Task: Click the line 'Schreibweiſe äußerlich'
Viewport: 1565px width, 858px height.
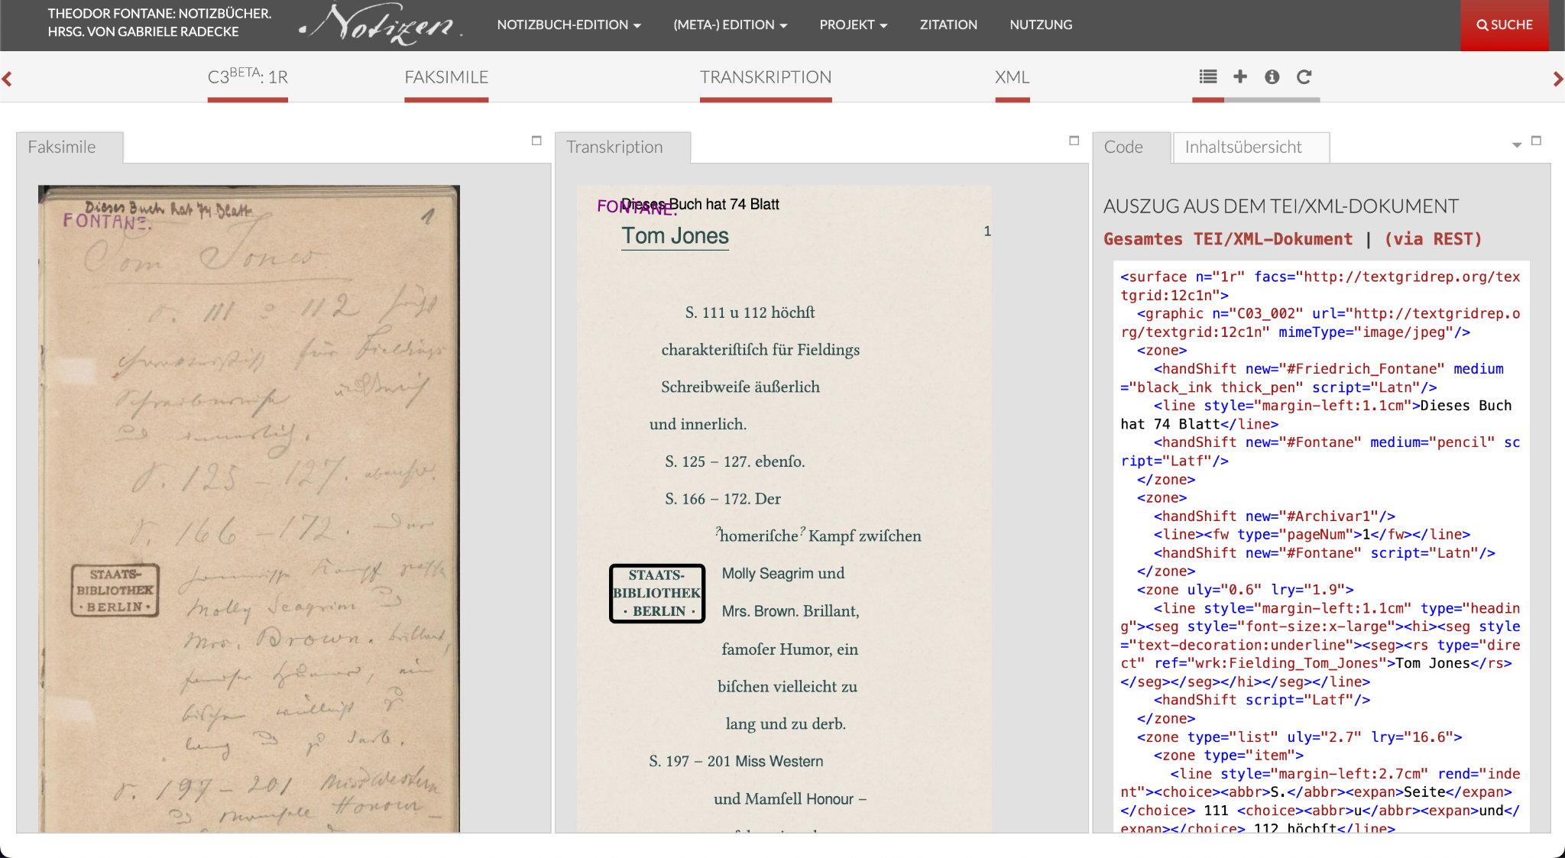Action: click(x=740, y=387)
